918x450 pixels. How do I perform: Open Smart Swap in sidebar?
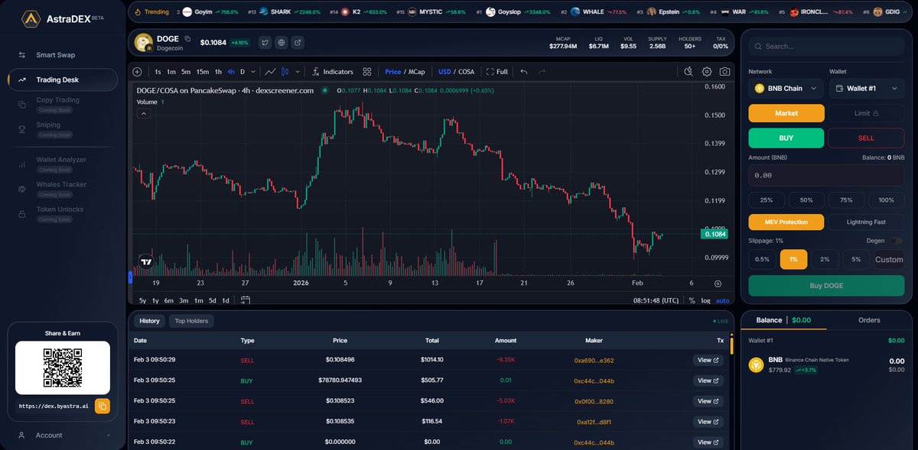coord(63,55)
